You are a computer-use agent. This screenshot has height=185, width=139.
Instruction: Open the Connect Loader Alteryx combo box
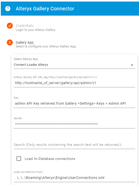click(x=74, y=65)
